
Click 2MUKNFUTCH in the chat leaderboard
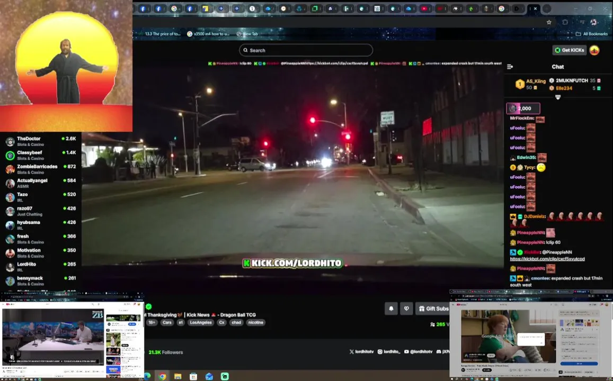click(572, 80)
